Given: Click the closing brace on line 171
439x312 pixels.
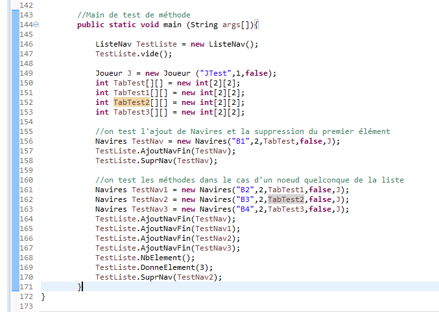Looking at the screenshot, I should click(x=80, y=287).
